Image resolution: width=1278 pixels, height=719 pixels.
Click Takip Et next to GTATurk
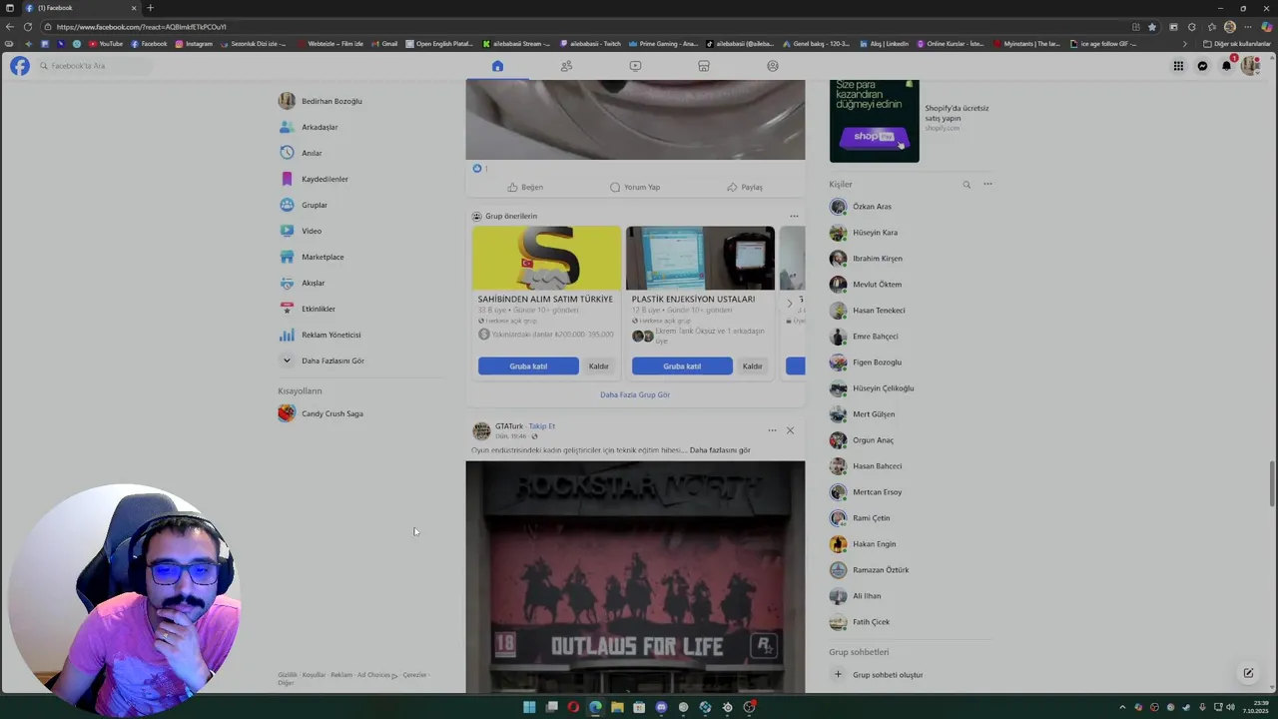(x=542, y=426)
